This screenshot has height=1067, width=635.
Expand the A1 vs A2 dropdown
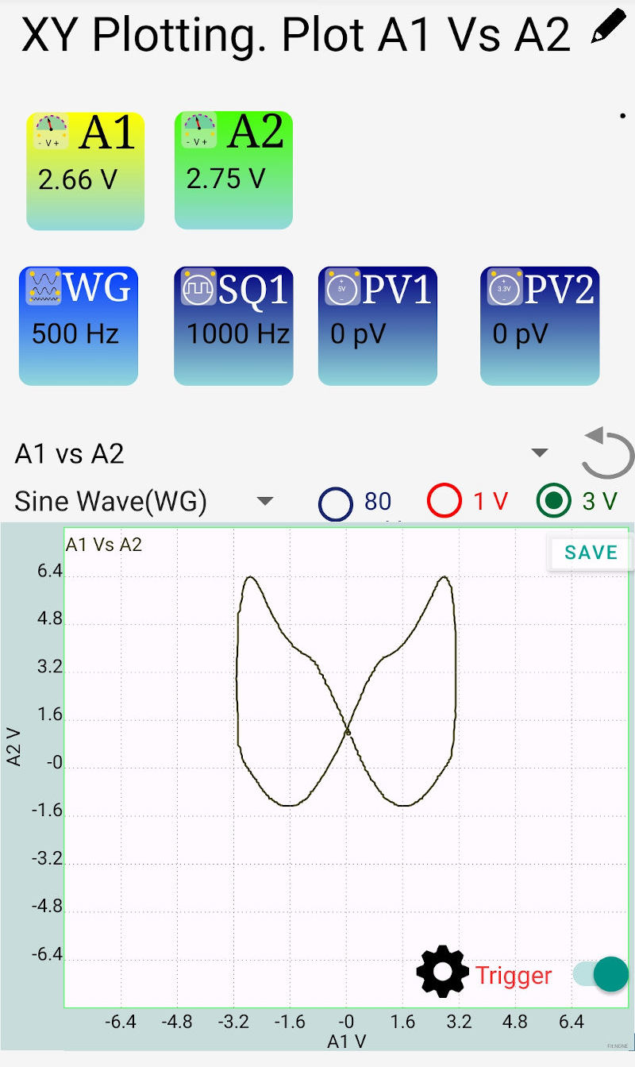coord(540,453)
